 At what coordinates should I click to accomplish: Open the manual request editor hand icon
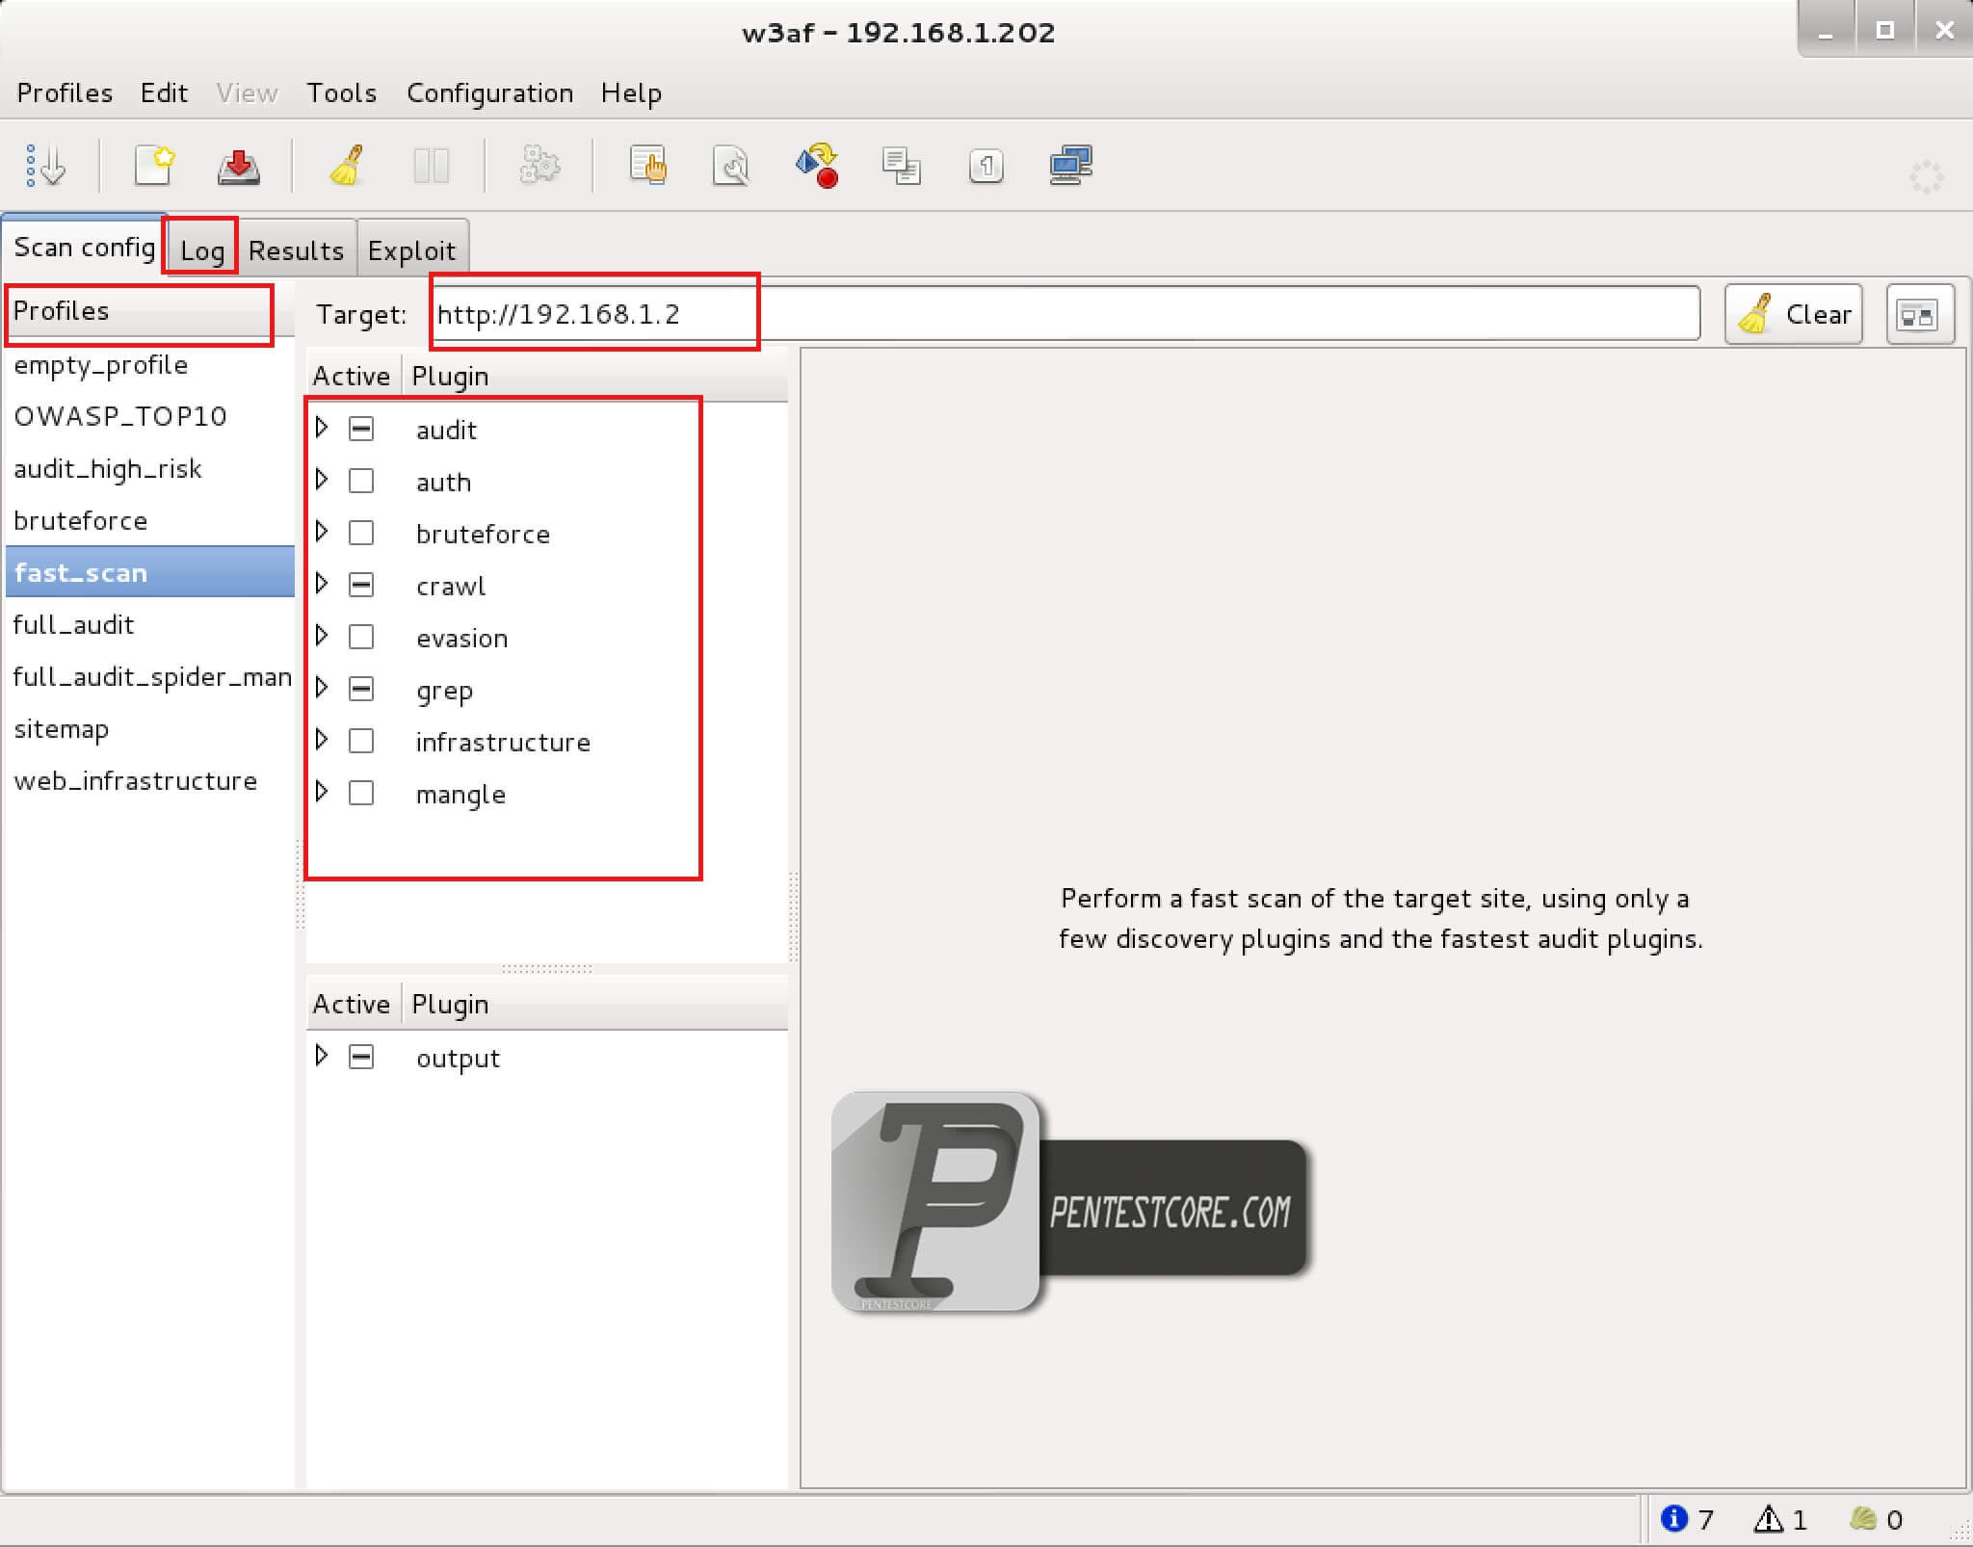pos(648,166)
